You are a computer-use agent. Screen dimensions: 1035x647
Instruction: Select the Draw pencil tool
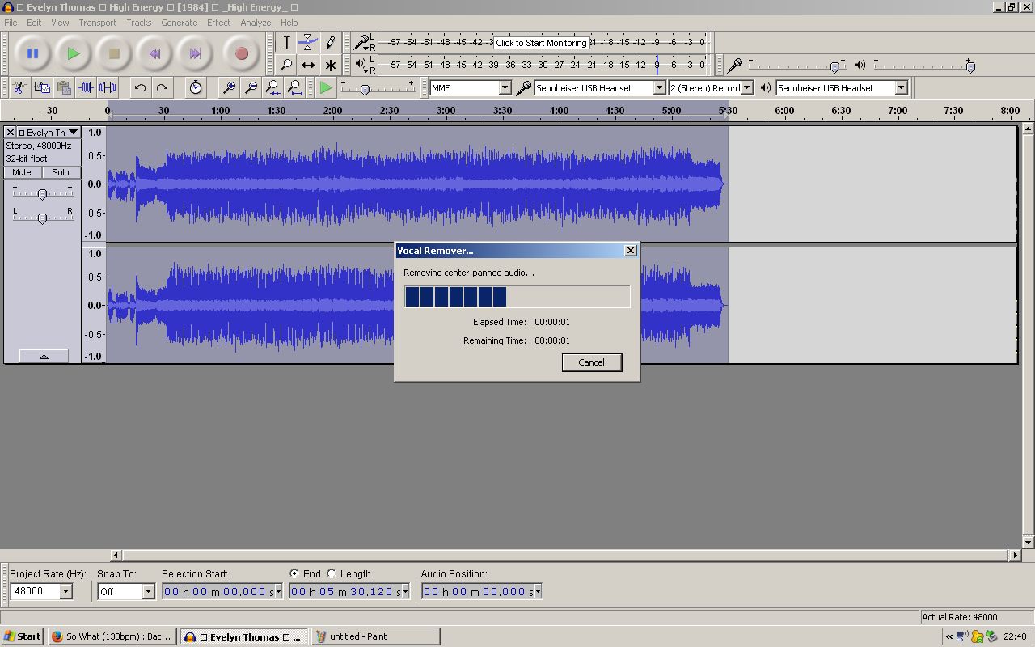pos(330,42)
